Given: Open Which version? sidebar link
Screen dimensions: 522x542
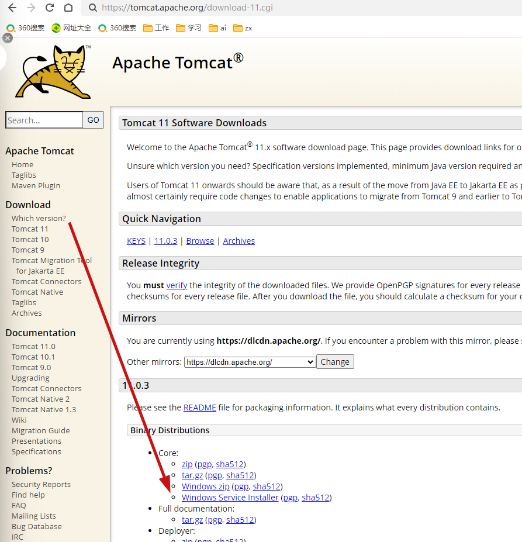Looking at the screenshot, I should point(39,219).
